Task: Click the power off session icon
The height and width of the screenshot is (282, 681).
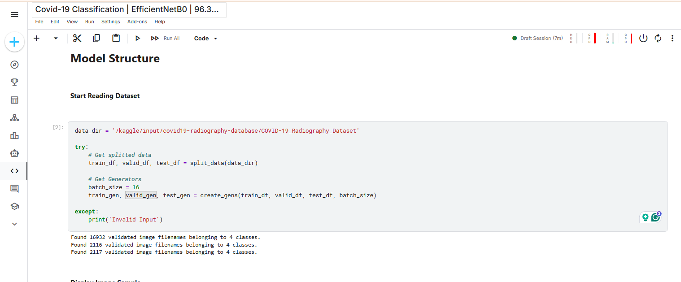Action: (x=643, y=38)
